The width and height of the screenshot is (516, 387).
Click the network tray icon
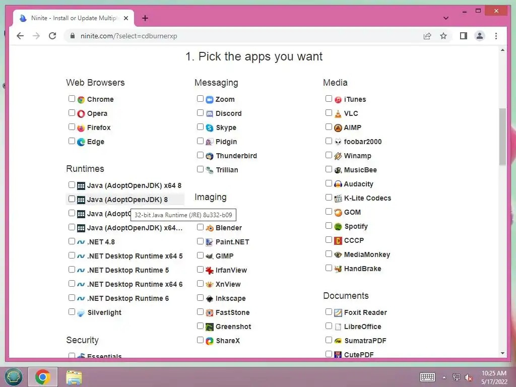457,377
